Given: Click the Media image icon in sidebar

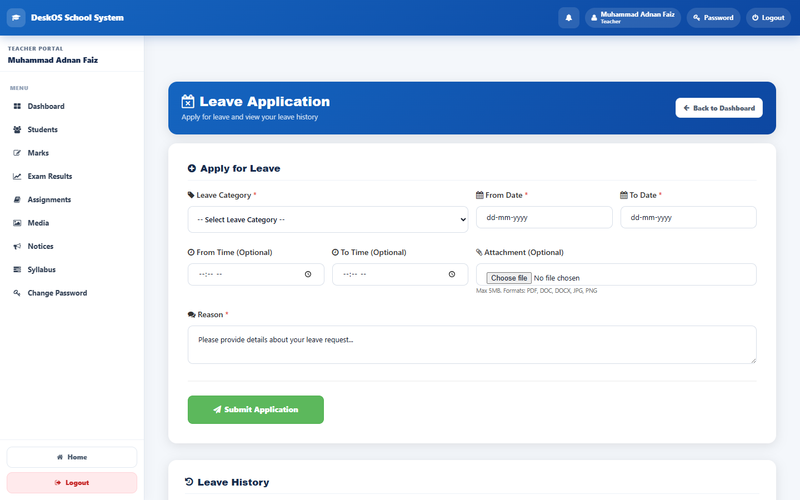Looking at the screenshot, I should 17,223.
